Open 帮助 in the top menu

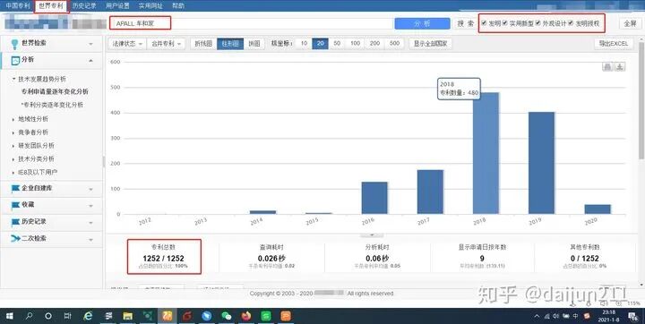point(178,5)
